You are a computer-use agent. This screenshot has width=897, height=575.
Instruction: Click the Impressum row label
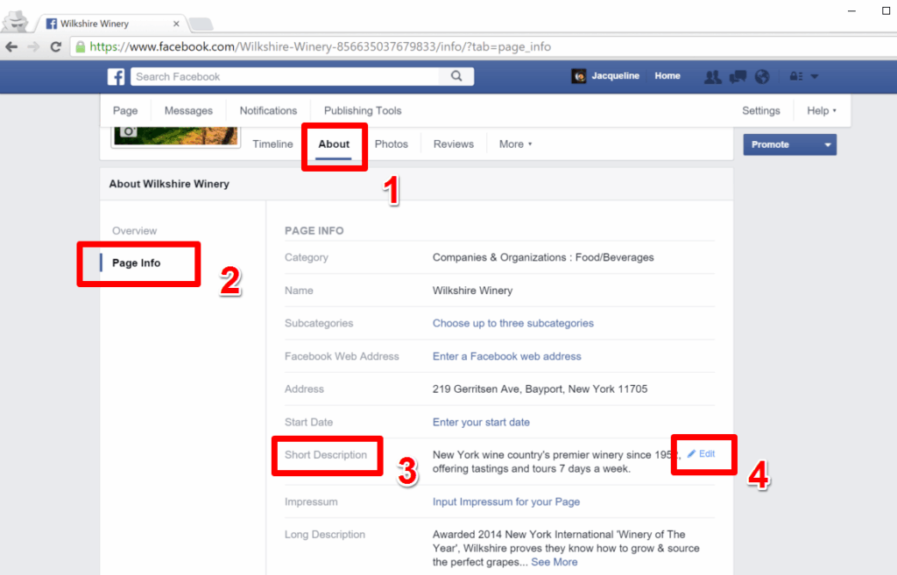coord(311,501)
